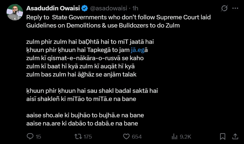Viewport: 244px width, 144px height.
Task: Reply to this post via the comment bubble icon
Action: 30,136
